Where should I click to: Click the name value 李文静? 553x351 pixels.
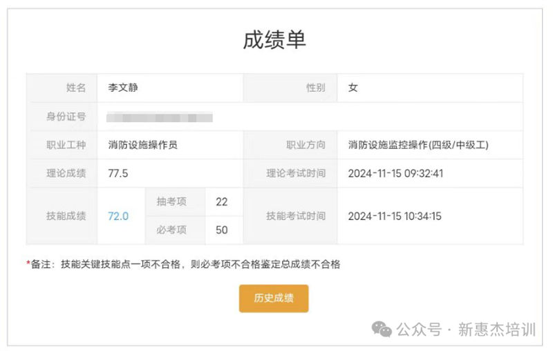(123, 88)
